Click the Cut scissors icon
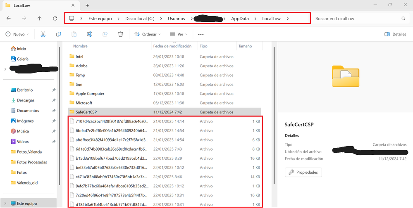 click(x=43, y=34)
